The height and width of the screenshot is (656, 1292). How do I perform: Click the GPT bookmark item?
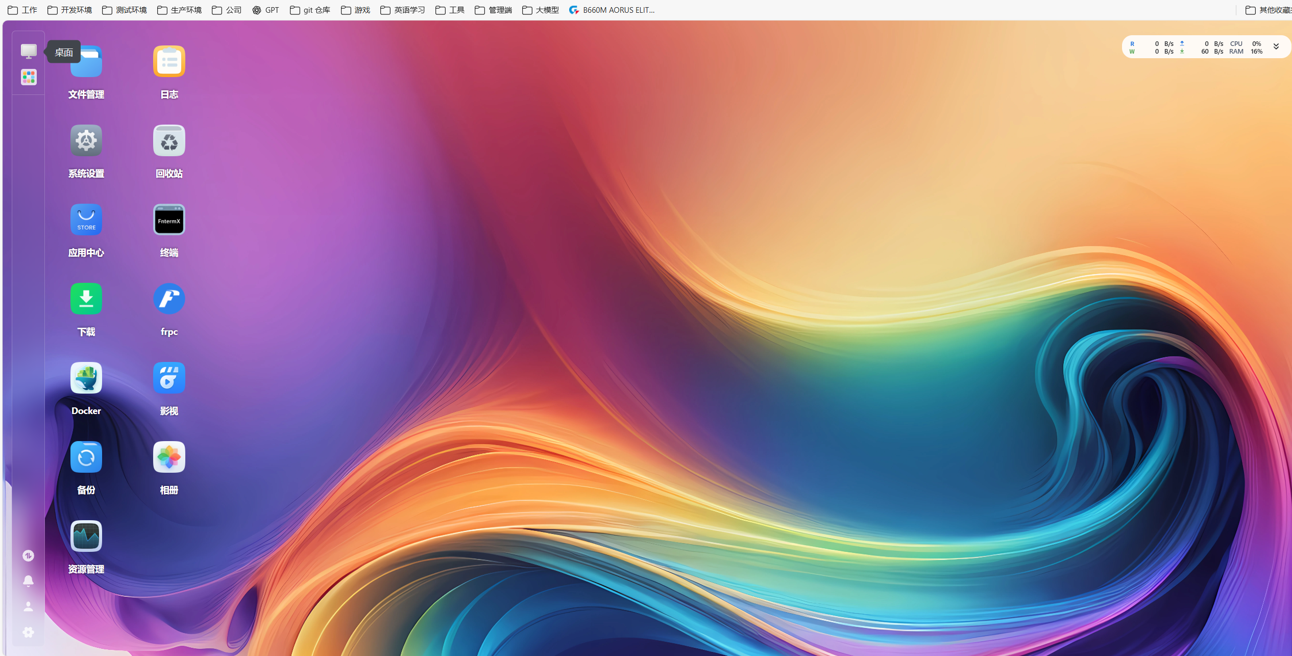click(x=265, y=10)
